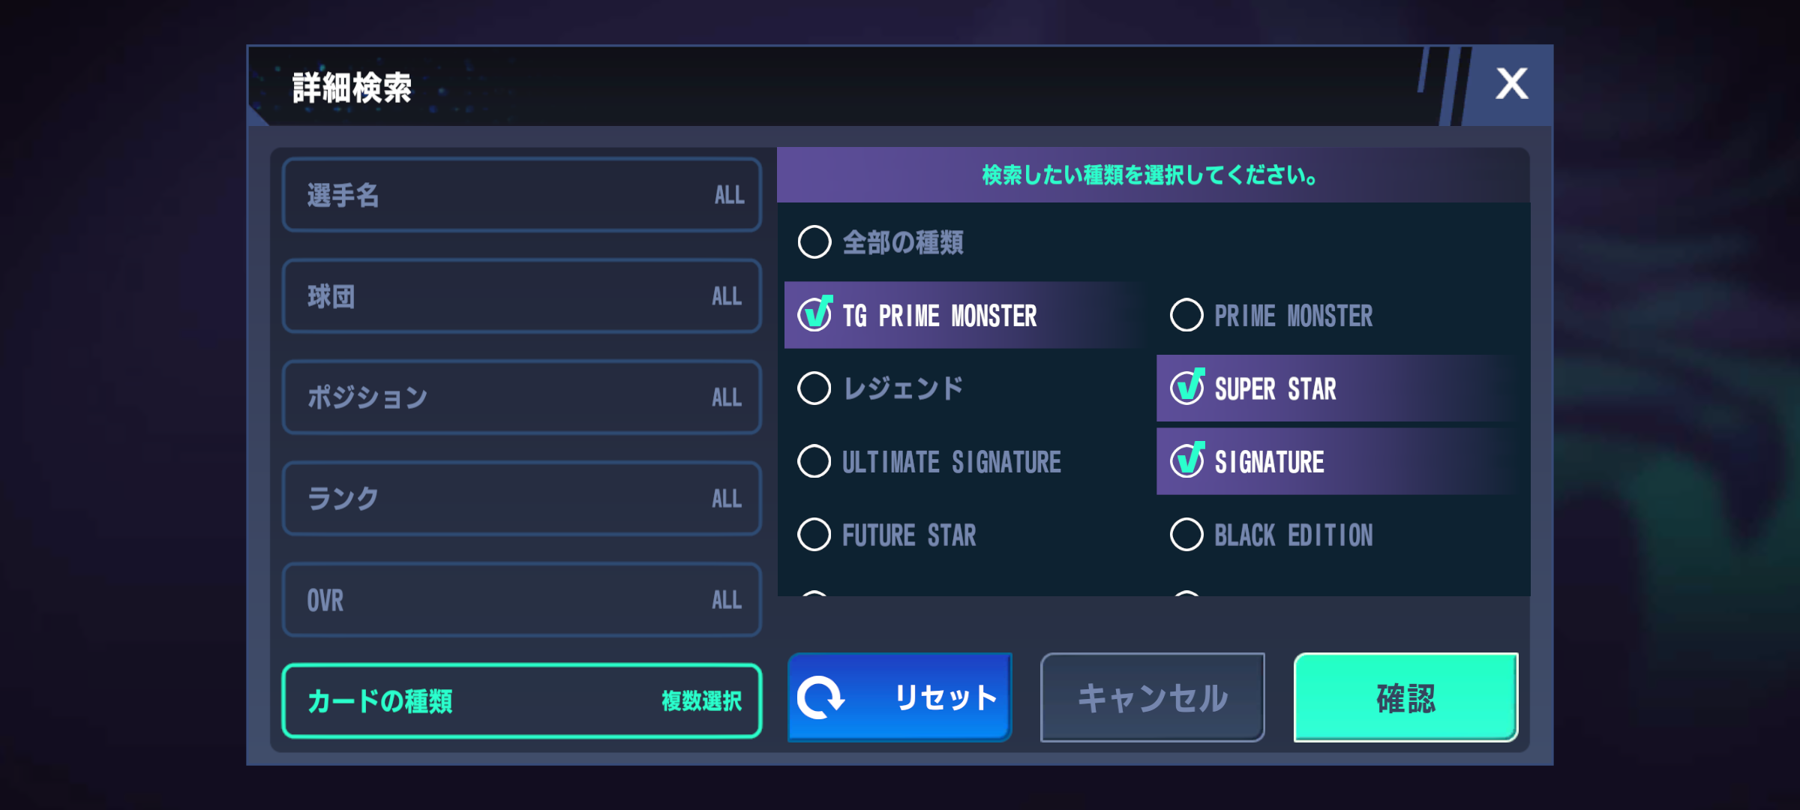Uncheck the SUPER STAR checkmark
The image size is (1800, 810).
pos(1187,388)
